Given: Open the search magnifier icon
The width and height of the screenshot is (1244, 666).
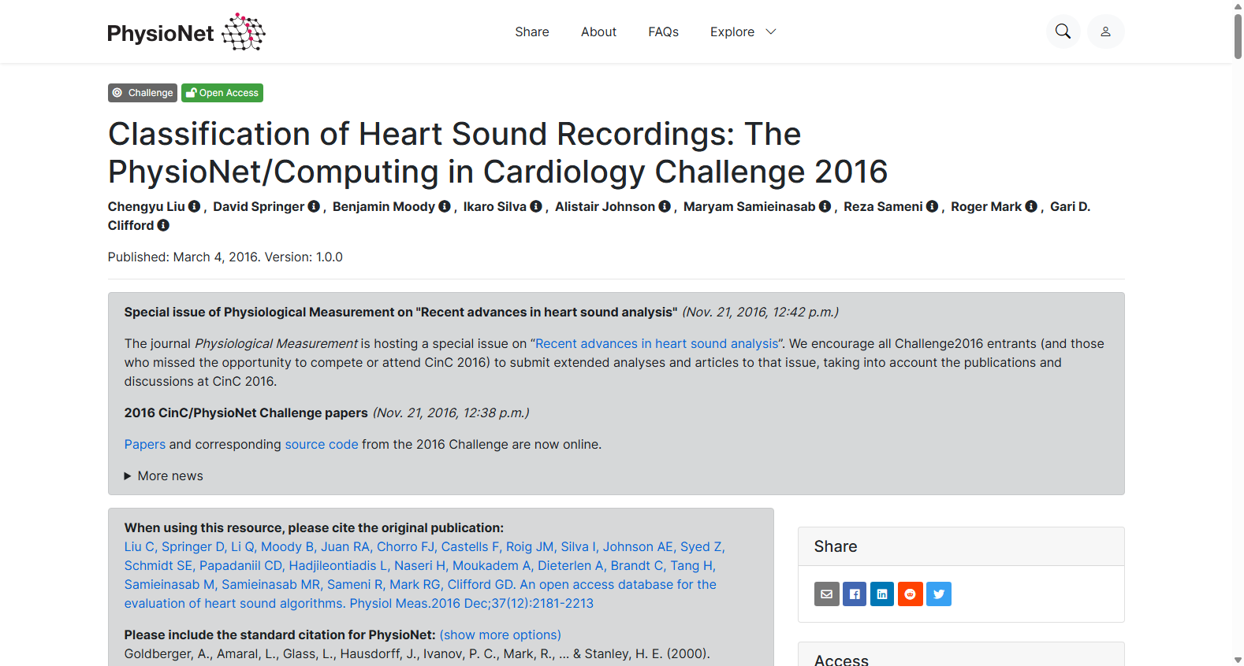Looking at the screenshot, I should [x=1063, y=31].
